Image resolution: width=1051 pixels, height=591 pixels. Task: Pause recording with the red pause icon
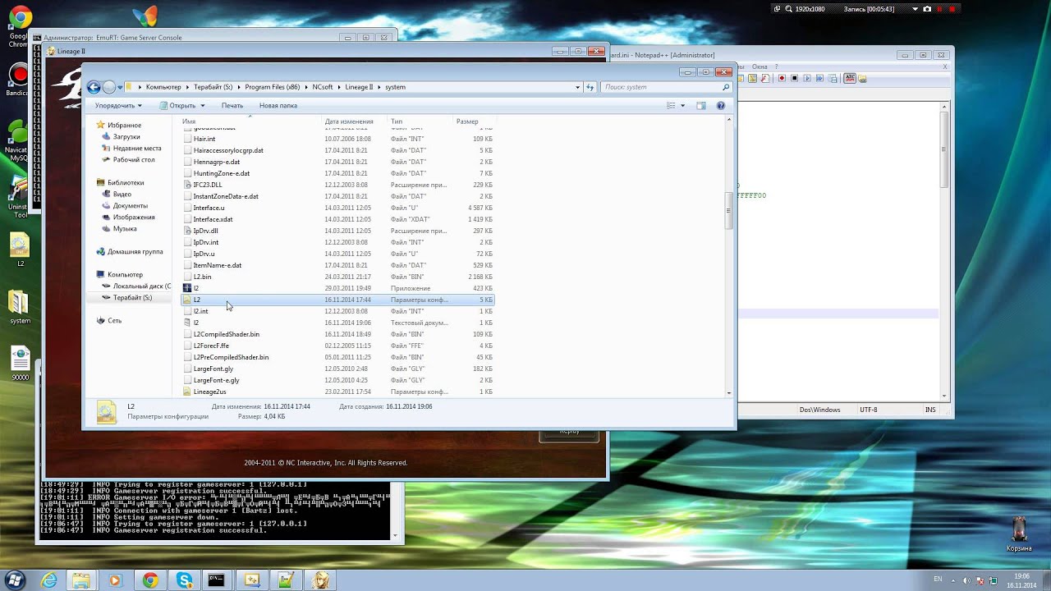940,9
